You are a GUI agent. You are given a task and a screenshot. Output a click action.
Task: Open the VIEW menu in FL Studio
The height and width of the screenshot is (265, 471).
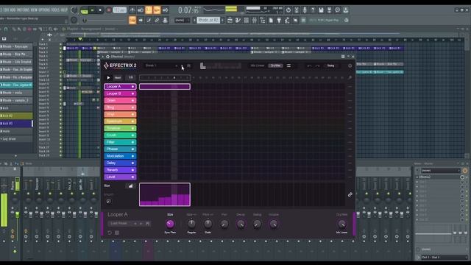point(34,10)
